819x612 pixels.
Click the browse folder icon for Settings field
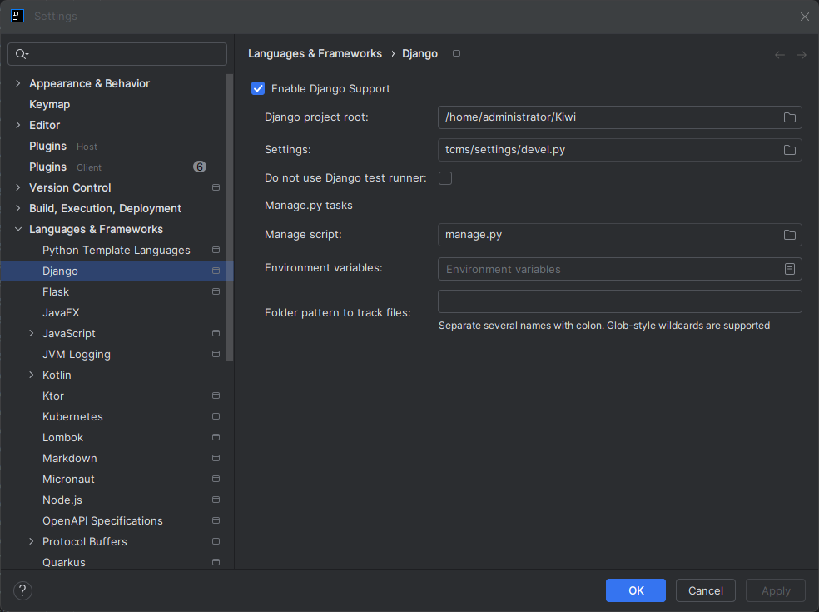pos(789,150)
